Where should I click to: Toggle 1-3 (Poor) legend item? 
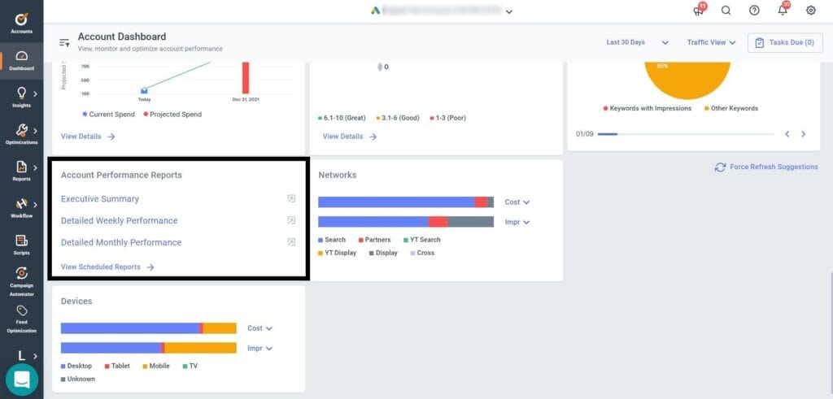click(x=448, y=119)
